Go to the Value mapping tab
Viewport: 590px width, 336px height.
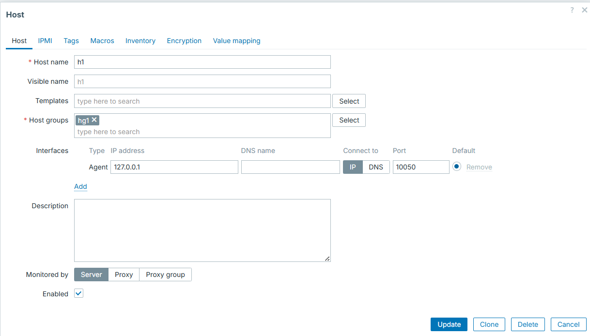(236, 41)
